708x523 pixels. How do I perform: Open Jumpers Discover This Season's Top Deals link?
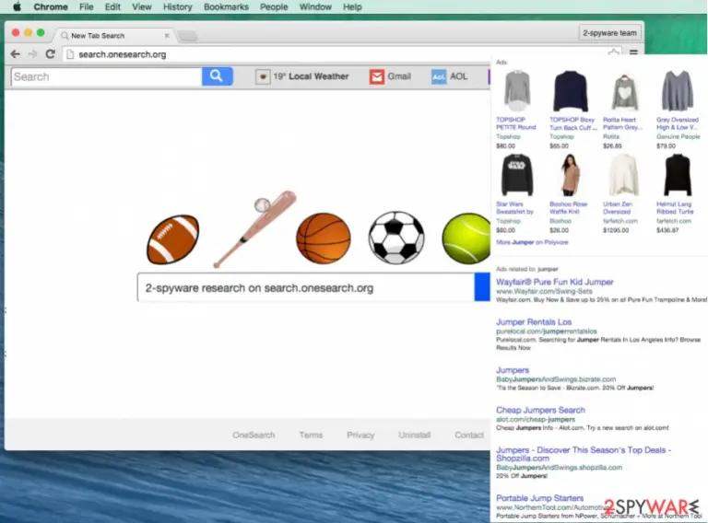pos(584,454)
